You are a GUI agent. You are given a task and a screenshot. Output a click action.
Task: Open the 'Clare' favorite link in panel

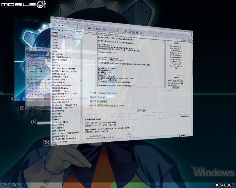55,62
